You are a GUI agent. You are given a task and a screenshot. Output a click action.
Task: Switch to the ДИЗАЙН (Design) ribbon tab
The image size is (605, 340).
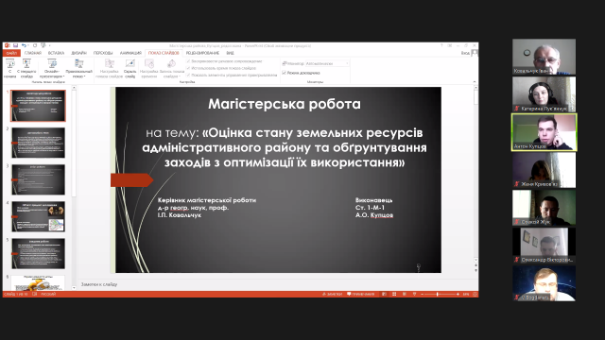(x=78, y=53)
